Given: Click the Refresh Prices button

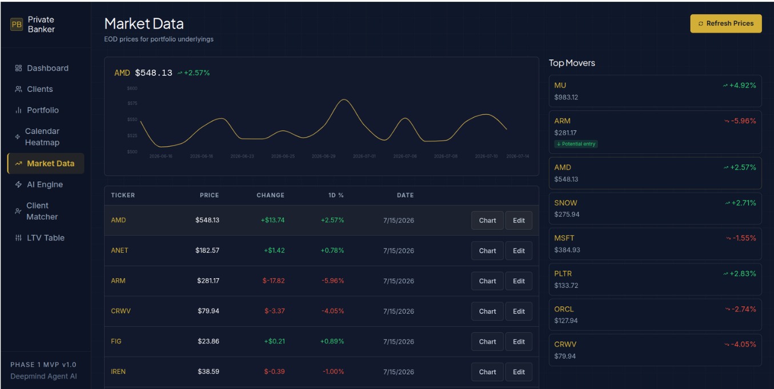Looking at the screenshot, I should [x=726, y=23].
